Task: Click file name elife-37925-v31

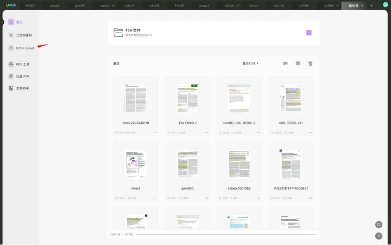Action: pyautogui.click(x=291, y=123)
